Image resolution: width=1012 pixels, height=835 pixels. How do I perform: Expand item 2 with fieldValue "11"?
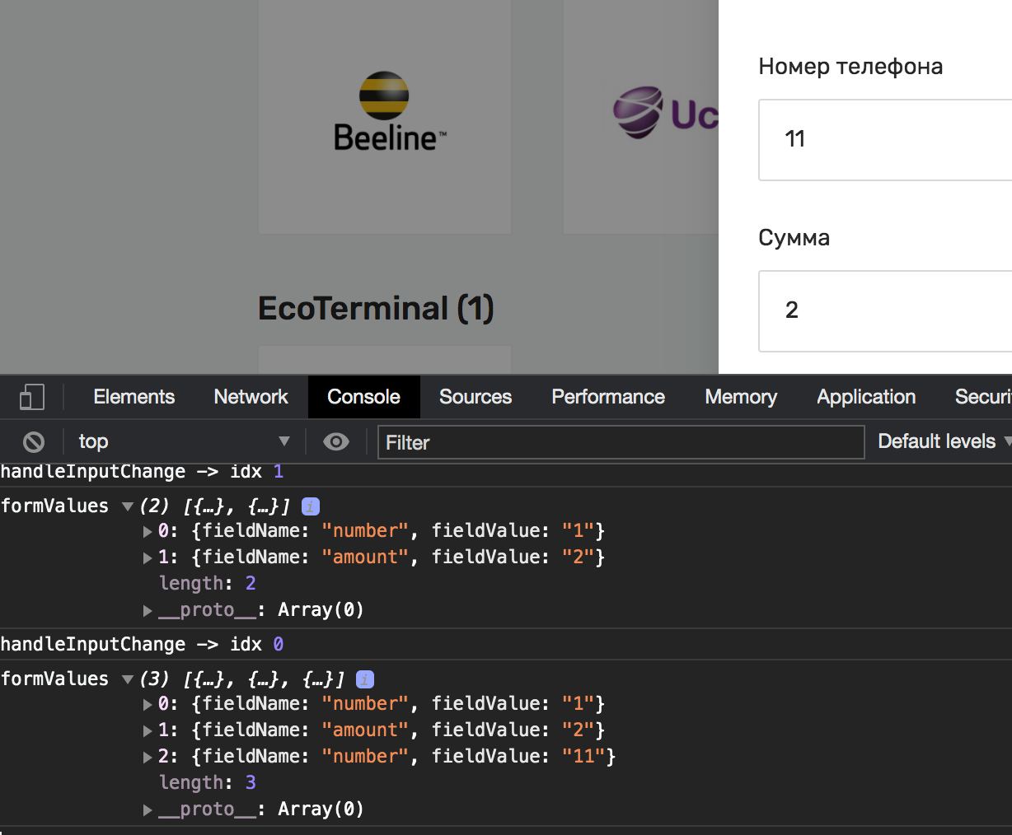[148, 757]
